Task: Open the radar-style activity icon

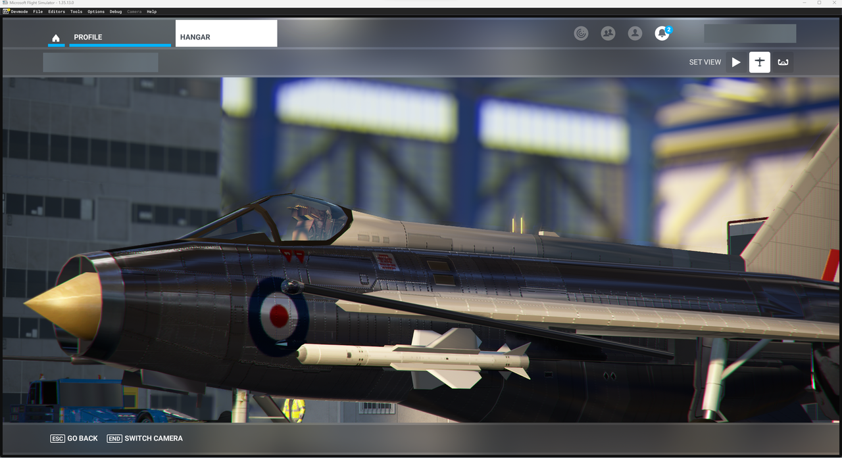Action: tap(581, 34)
